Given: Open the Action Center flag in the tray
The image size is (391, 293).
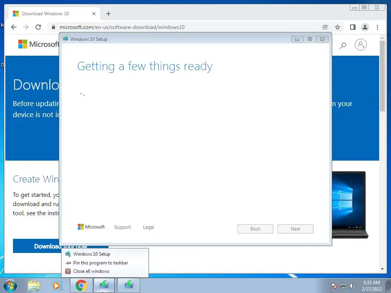Looking at the screenshot, I should pos(334,286).
